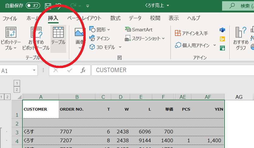Click the cell showing 1,400
Image resolution: width=254 pixels, height=148 pixels.
(x=208, y=140)
